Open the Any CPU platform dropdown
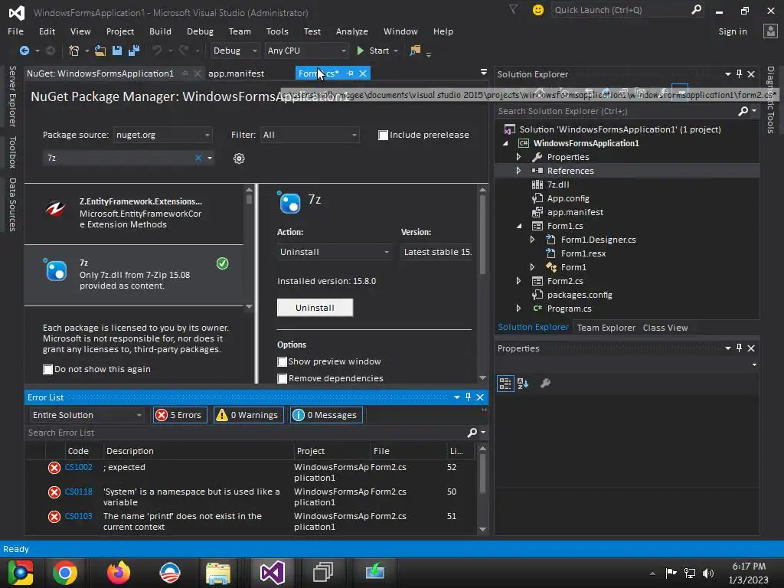Image resolution: width=784 pixels, height=588 pixels. coord(306,51)
